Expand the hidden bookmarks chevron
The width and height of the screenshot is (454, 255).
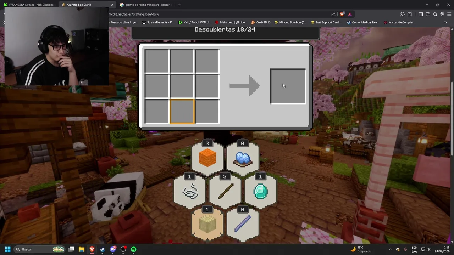(445, 22)
